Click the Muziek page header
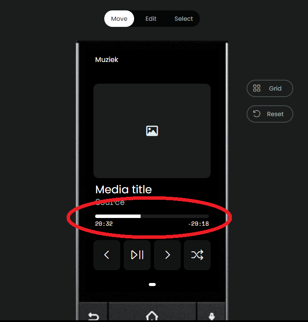 [106, 59]
